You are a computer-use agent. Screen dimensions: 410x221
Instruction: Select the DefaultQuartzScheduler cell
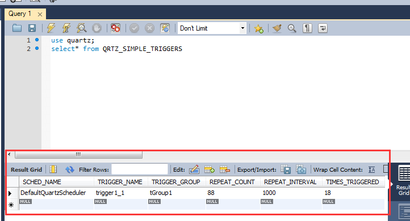56,193
